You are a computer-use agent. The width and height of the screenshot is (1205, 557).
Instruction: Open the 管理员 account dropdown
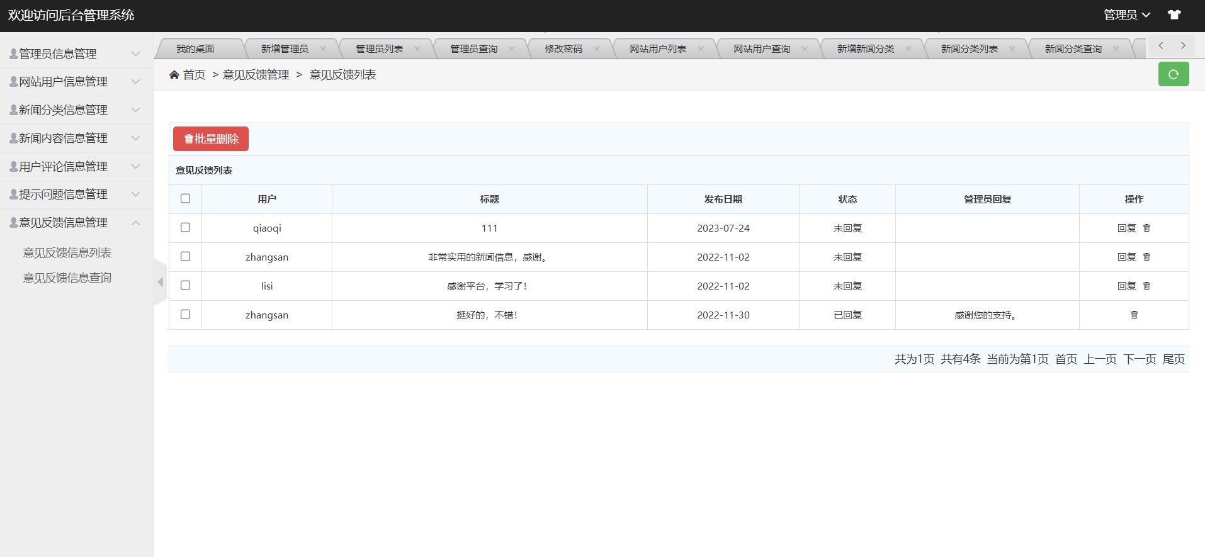(x=1126, y=14)
